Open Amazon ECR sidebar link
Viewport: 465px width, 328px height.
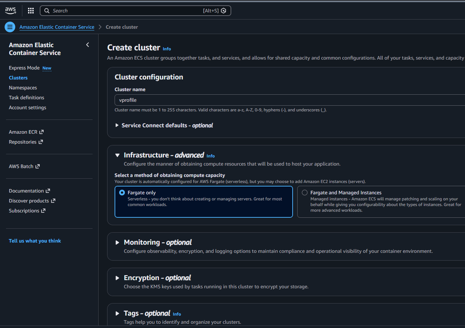[x=23, y=132]
